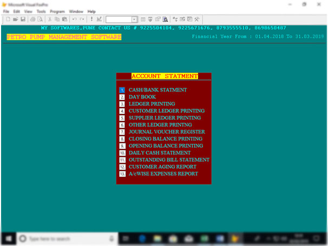
Task: Open the Toolbox hammer-and-wrench icon
Action: click(x=197, y=19)
